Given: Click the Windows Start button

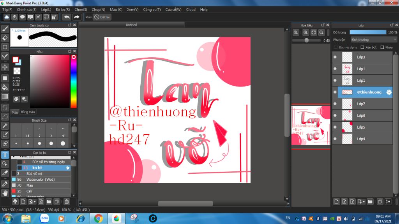Looking at the screenshot, I should click(x=8, y=219).
